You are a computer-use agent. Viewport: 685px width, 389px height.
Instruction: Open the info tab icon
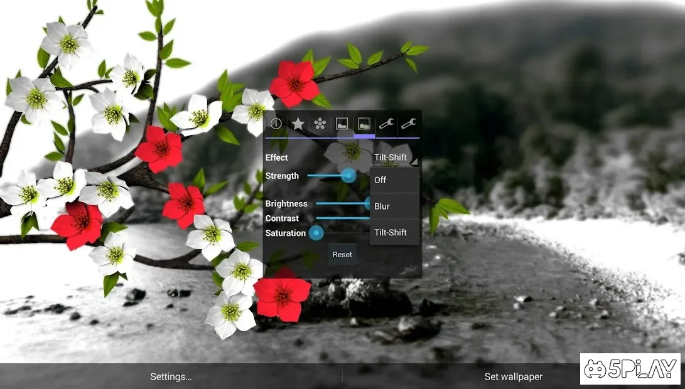(x=276, y=124)
